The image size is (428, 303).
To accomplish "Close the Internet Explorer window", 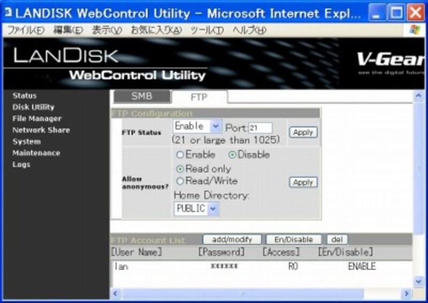I will coord(415,12).
